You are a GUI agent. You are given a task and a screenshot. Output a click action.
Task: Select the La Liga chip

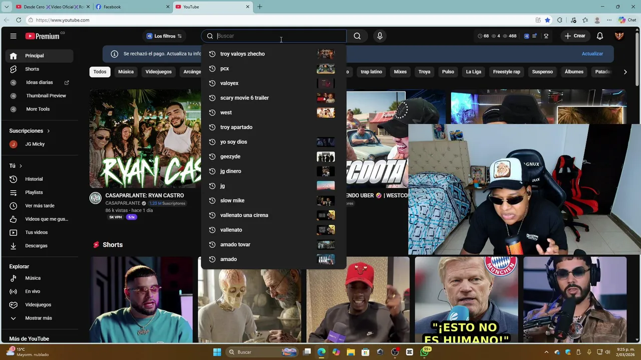pos(473,72)
